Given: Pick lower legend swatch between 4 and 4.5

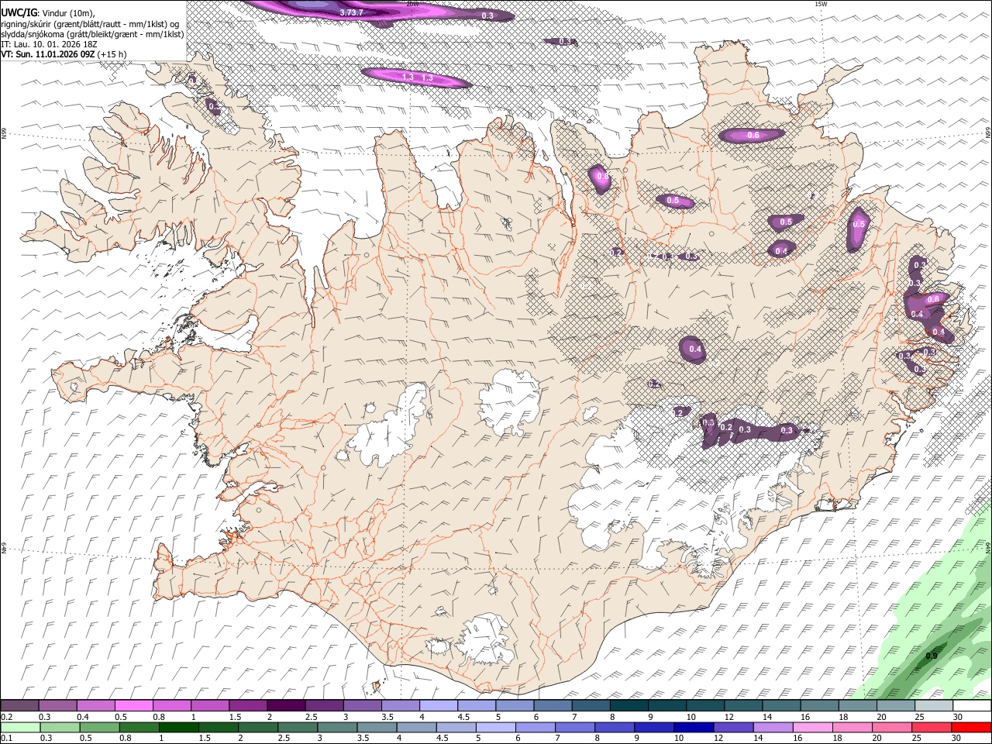Looking at the screenshot, I should click(416, 727).
